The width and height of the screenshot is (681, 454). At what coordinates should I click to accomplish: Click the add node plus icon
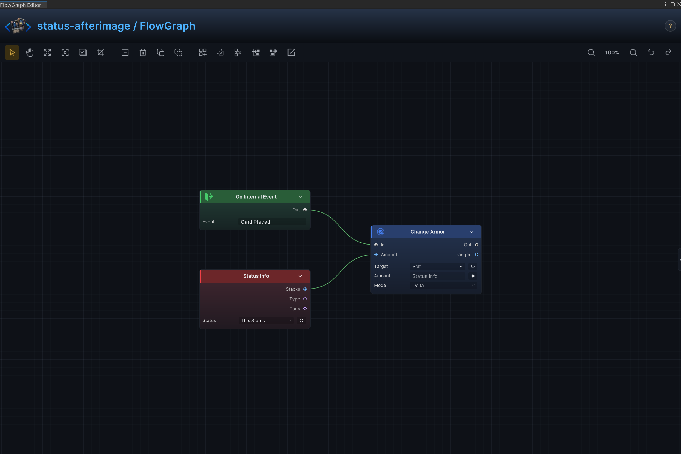coord(125,52)
